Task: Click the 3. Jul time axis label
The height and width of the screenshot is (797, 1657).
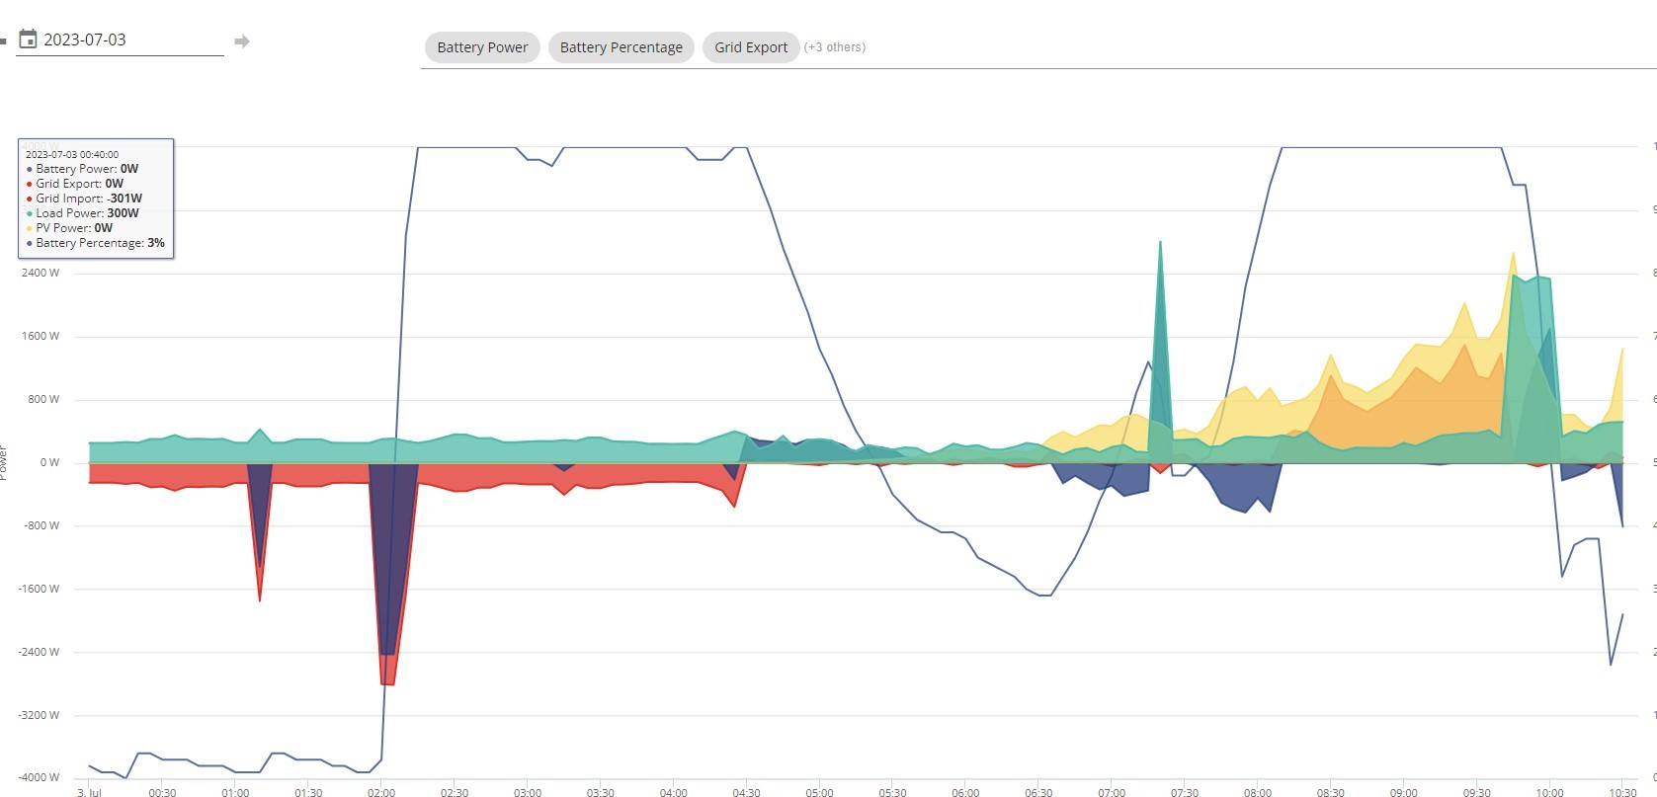Action: (89, 792)
